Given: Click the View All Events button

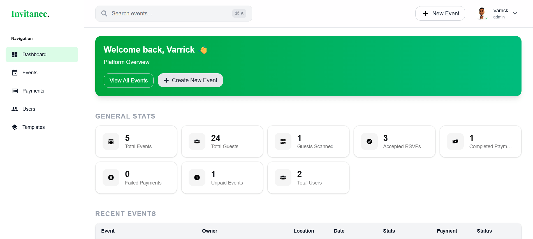Looking at the screenshot, I should pyautogui.click(x=129, y=81).
